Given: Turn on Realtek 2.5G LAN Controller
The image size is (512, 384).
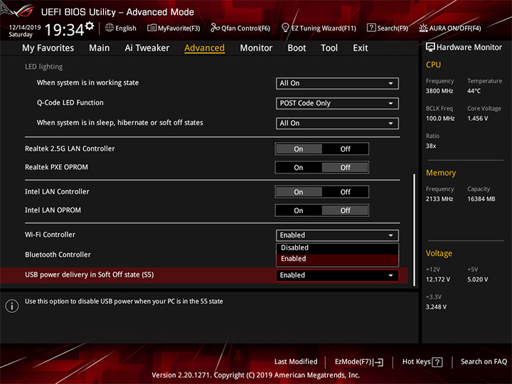Looking at the screenshot, I should tap(299, 149).
